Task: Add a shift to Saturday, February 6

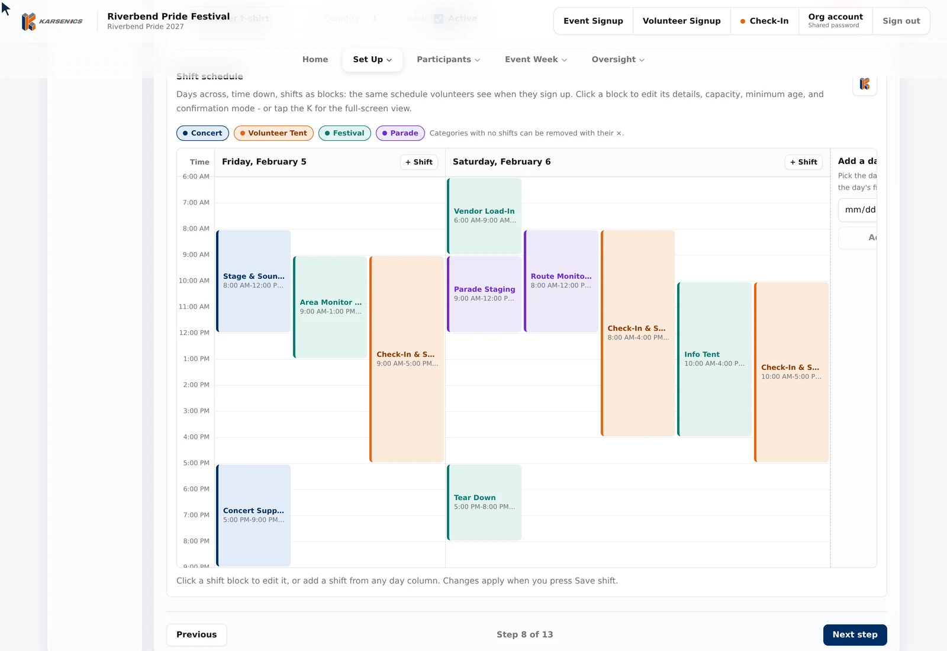Action: (x=804, y=162)
